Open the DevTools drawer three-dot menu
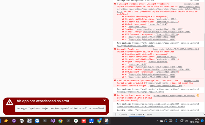The width and height of the screenshot is (205, 125). (116, 114)
